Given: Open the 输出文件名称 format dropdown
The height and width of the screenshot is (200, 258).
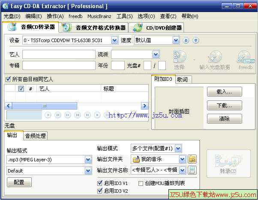Looking at the screenshot, I should coord(182,170).
